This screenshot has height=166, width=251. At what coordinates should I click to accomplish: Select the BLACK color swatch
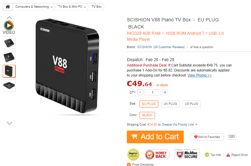tap(147, 115)
